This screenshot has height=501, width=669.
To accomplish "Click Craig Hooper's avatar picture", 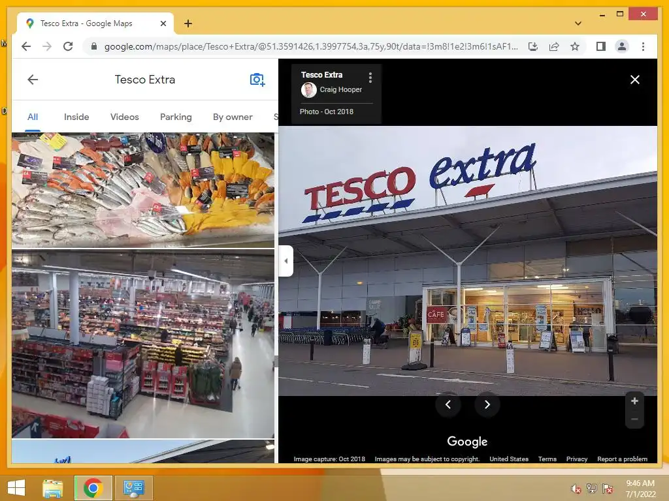I will (x=309, y=90).
